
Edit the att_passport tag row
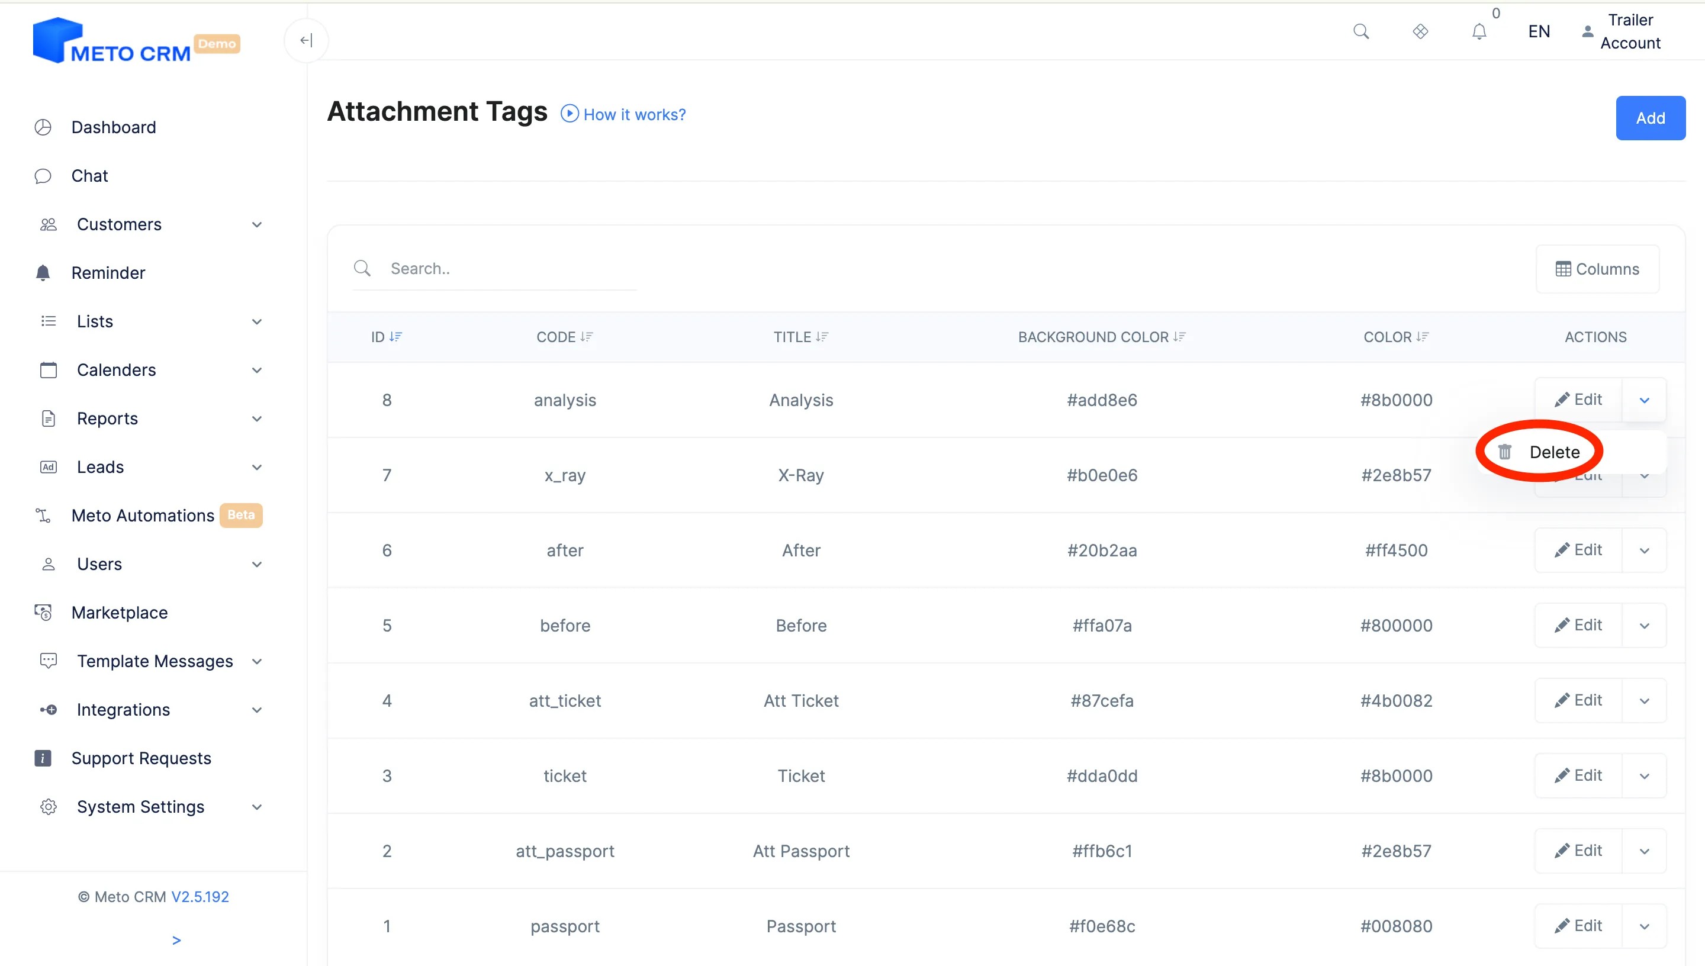pyautogui.click(x=1578, y=851)
